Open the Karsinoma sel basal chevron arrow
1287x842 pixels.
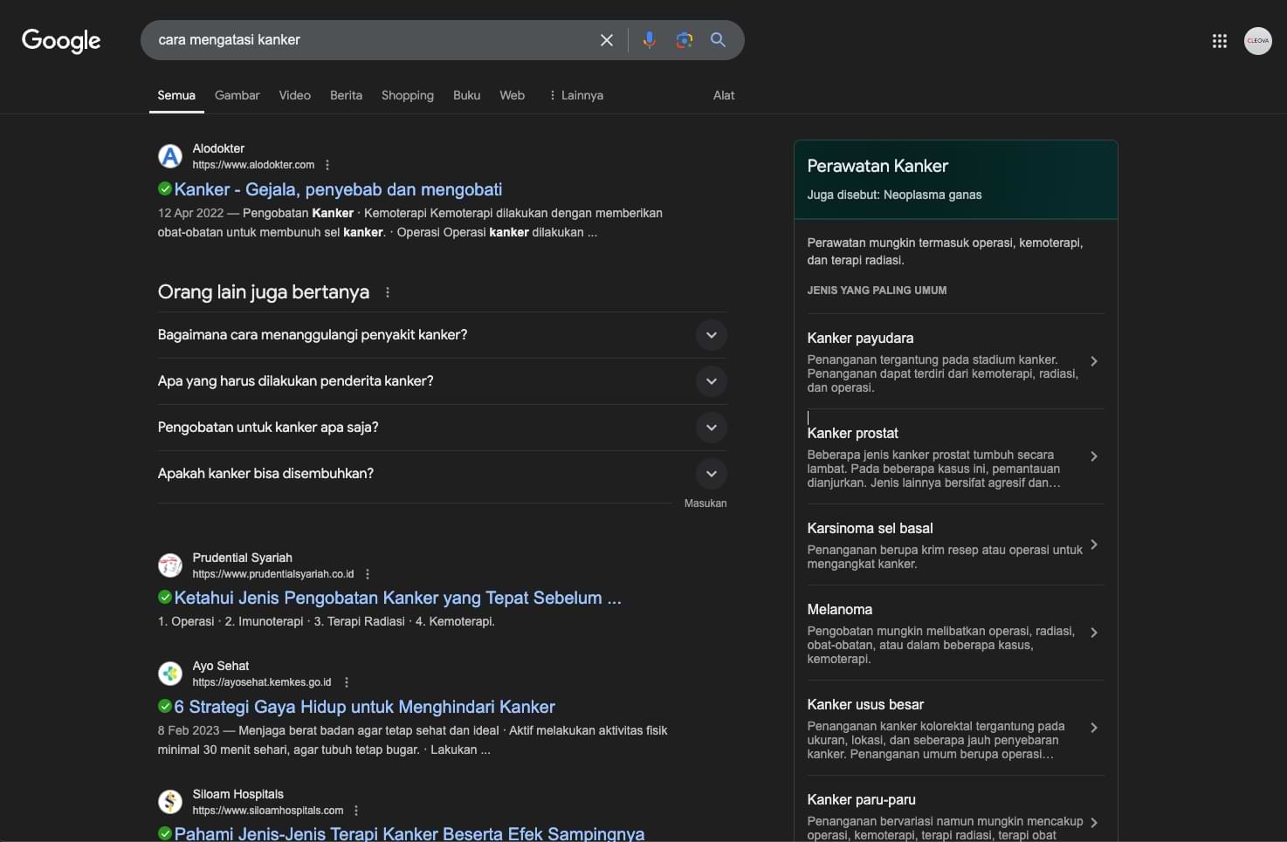pyautogui.click(x=1094, y=544)
